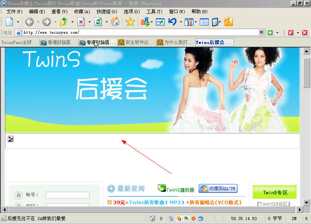This screenshot has width=311, height=224.
Task: Click the 59.35.14.83 IP status entry
Action: (244, 219)
